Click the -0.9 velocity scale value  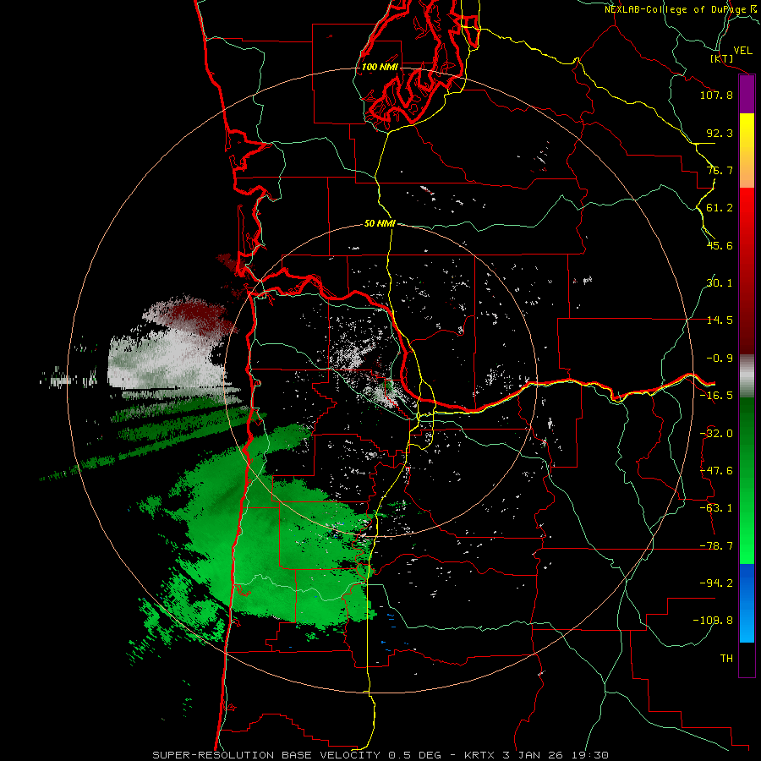point(720,359)
